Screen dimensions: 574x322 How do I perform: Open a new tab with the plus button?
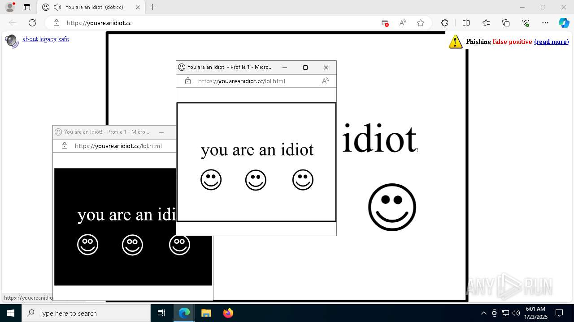(152, 7)
